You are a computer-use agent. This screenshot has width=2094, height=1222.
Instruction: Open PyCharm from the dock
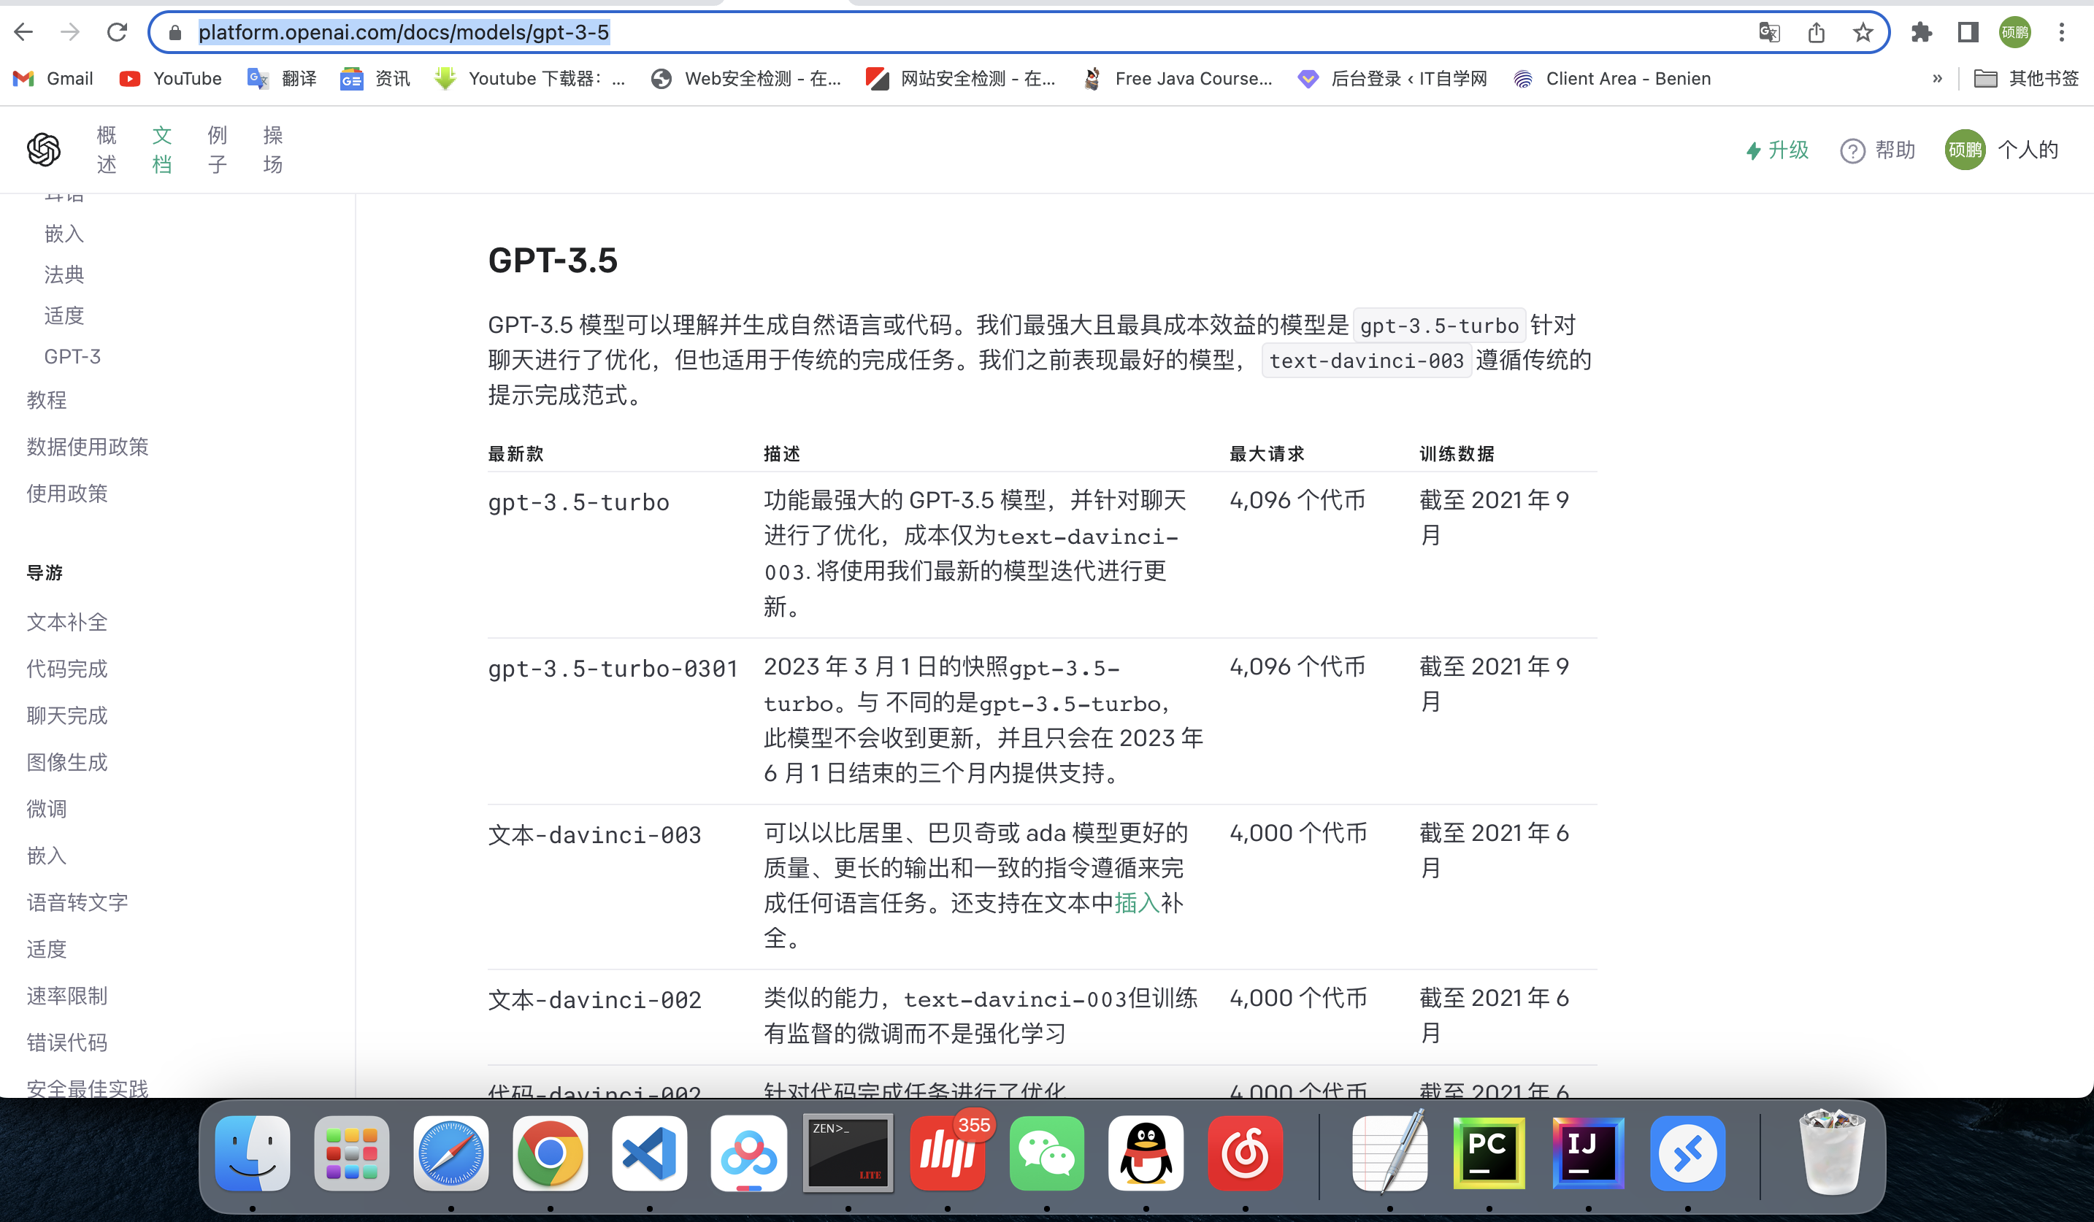point(1489,1153)
